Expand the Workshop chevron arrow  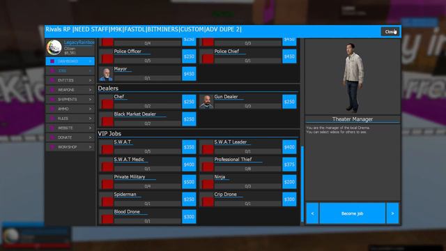(x=90, y=147)
